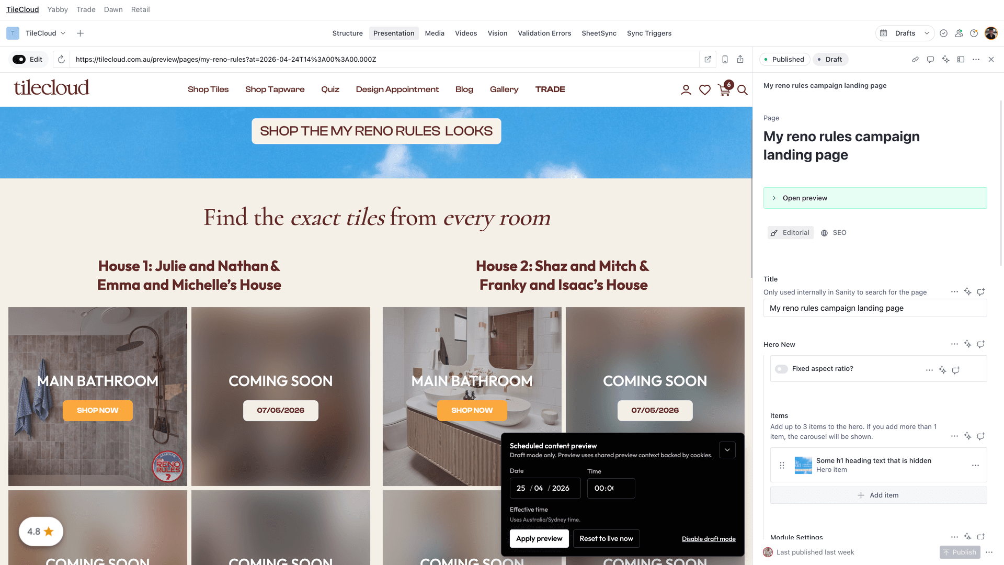Copy document link icon in editor header

(915, 60)
